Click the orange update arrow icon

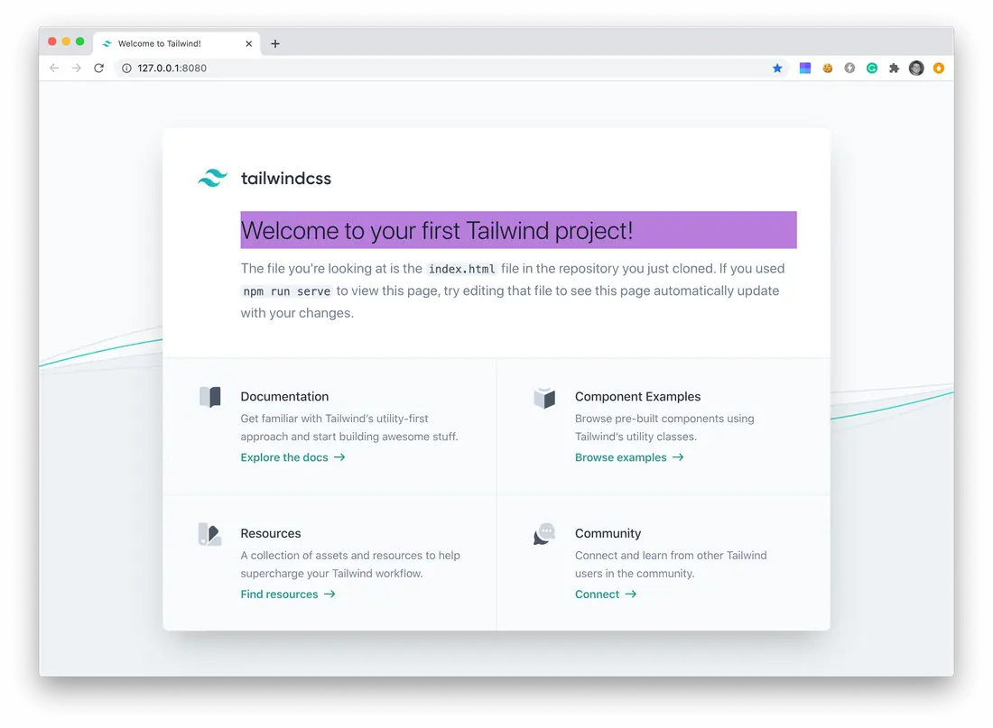(x=939, y=69)
